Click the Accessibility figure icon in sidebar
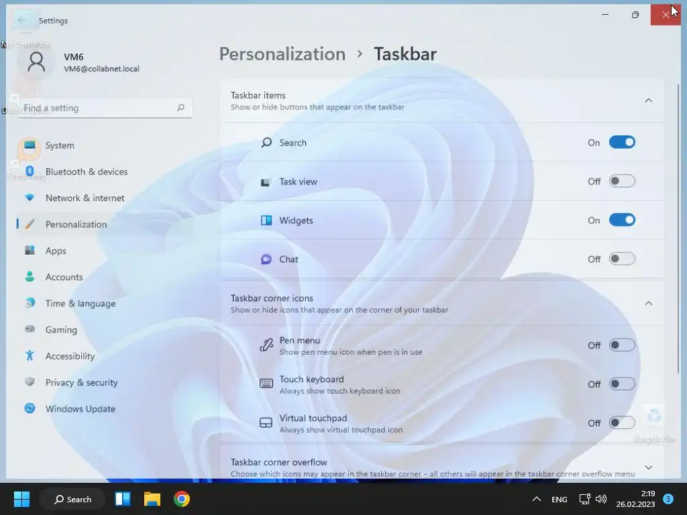 pos(30,355)
